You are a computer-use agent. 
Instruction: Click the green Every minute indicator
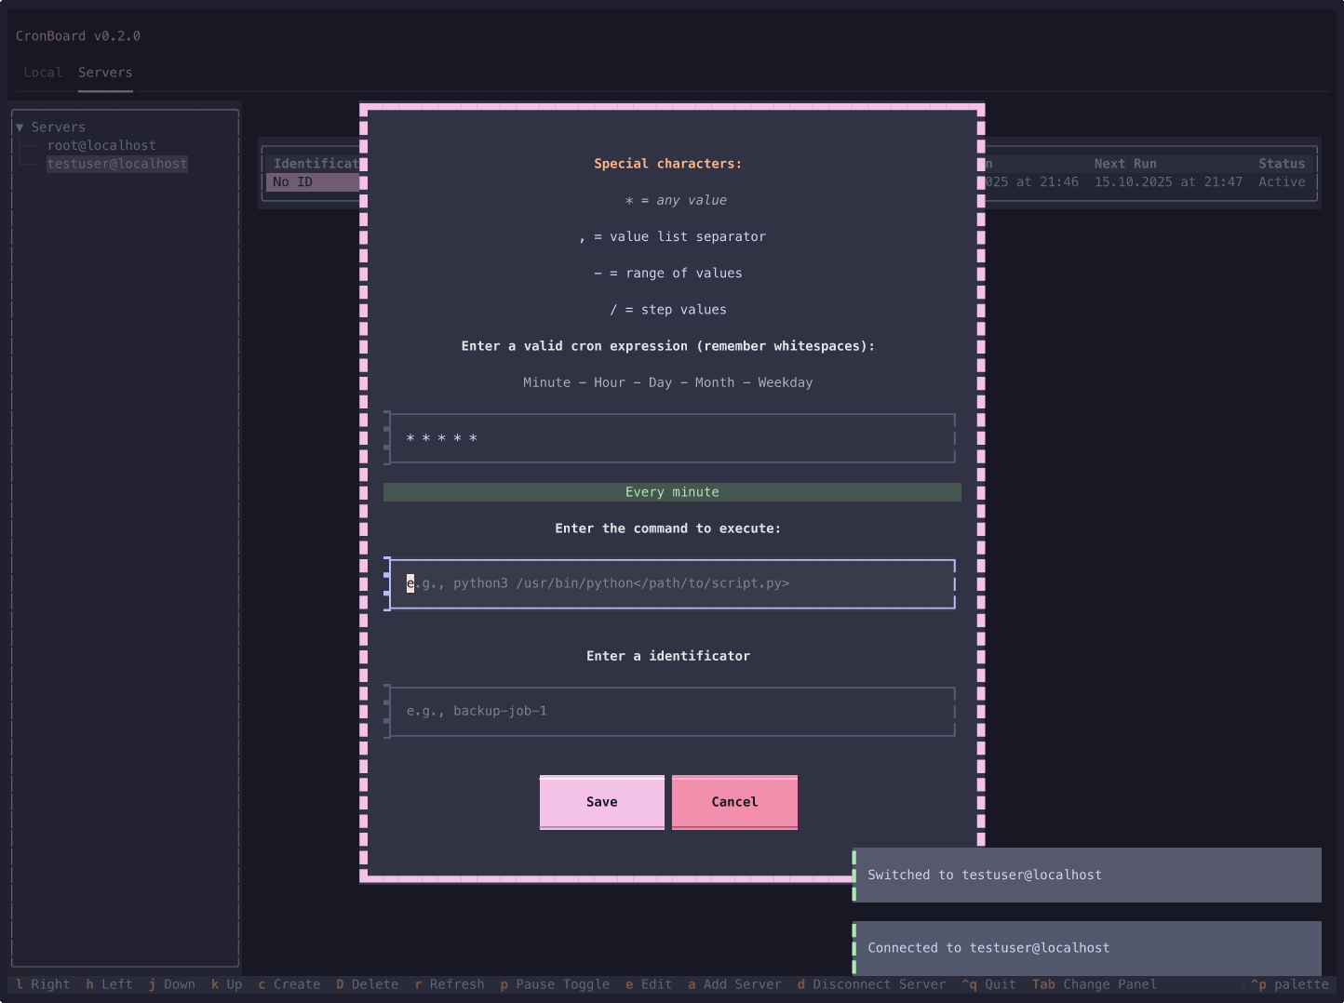(x=672, y=491)
